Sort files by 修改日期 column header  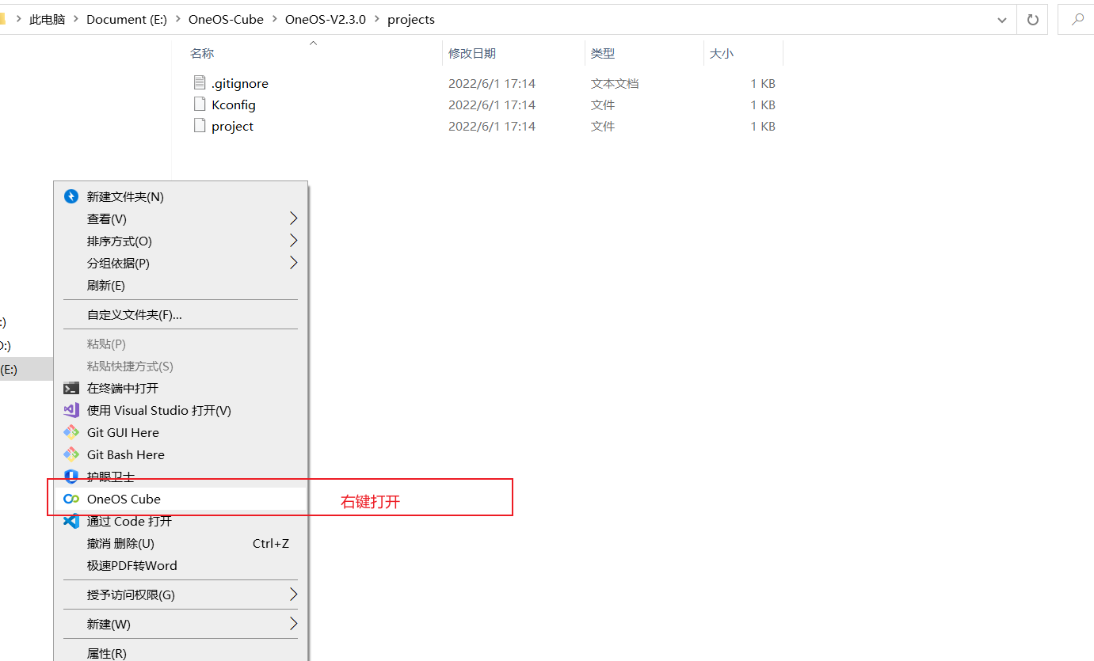(472, 53)
